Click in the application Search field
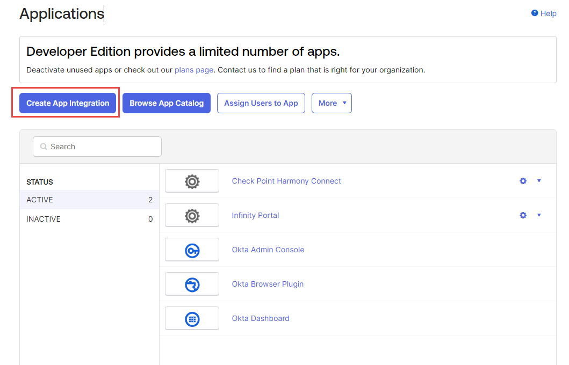The width and height of the screenshot is (569, 365). tap(102, 147)
